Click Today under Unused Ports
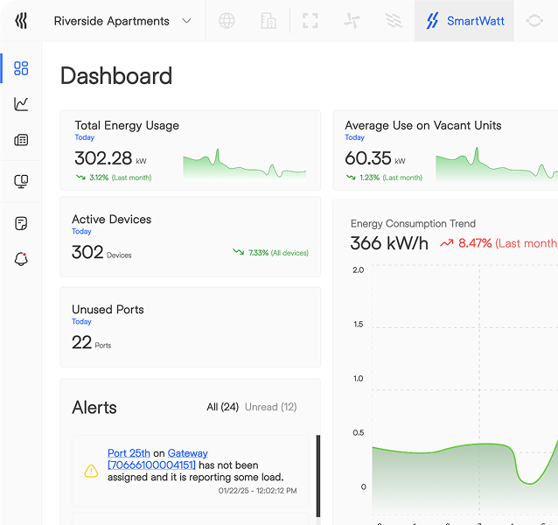 point(81,321)
